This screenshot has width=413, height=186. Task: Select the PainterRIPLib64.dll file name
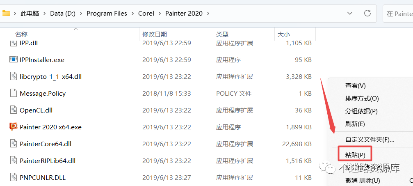pos(48,161)
